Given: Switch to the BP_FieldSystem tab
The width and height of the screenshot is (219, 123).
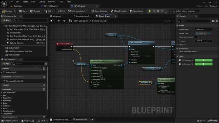Looking at the screenshot, I should click(x=51, y=6).
